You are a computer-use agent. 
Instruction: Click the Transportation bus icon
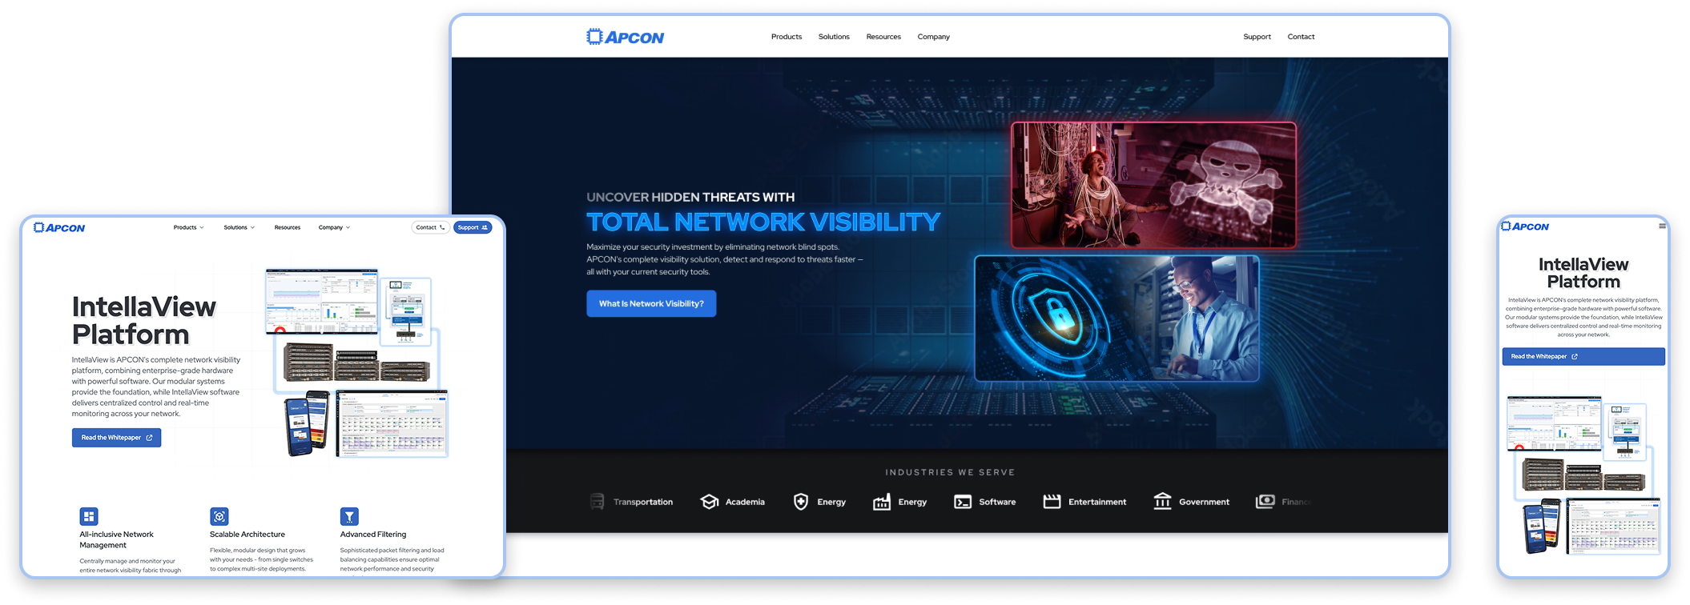pyautogui.click(x=597, y=502)
